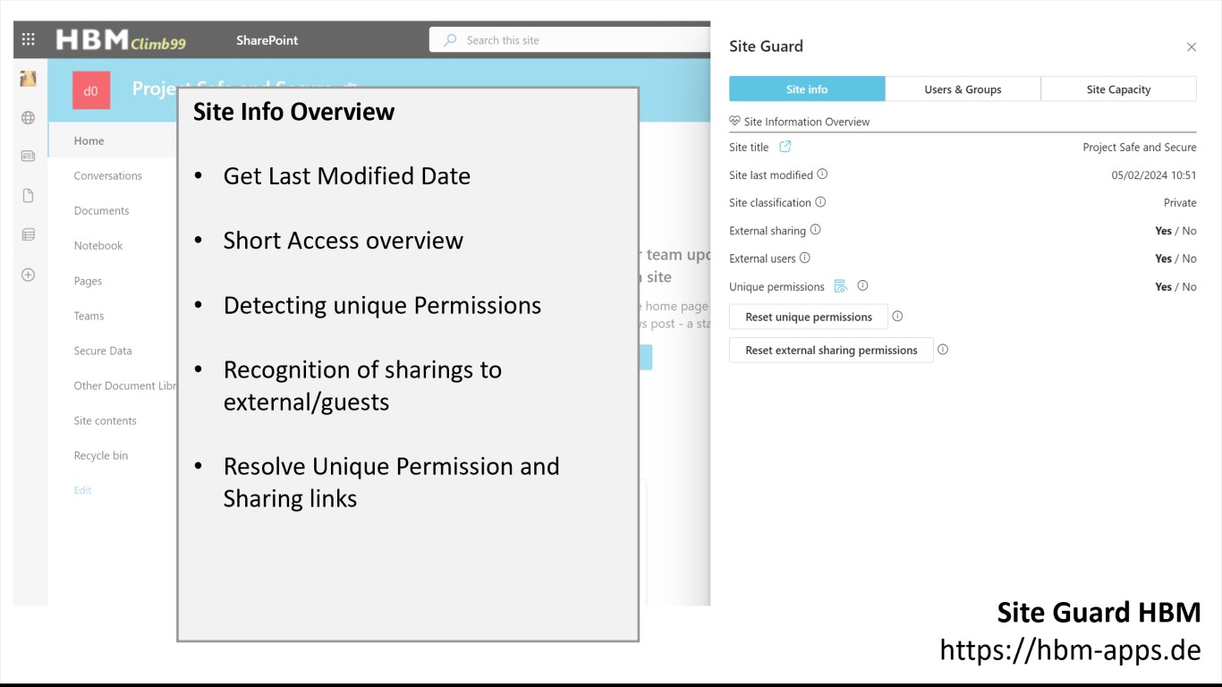
Task: Open Pages in site navigation
Action: 88,281
